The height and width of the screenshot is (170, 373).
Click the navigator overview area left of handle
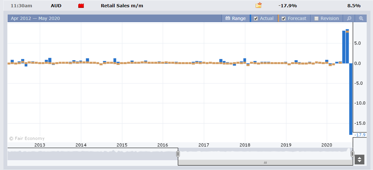coord(92,154)
